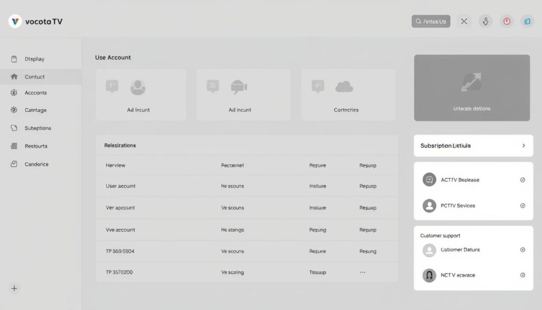Click the Use Account heading
Screen dimensions: 542x310
tap(113, 57)
